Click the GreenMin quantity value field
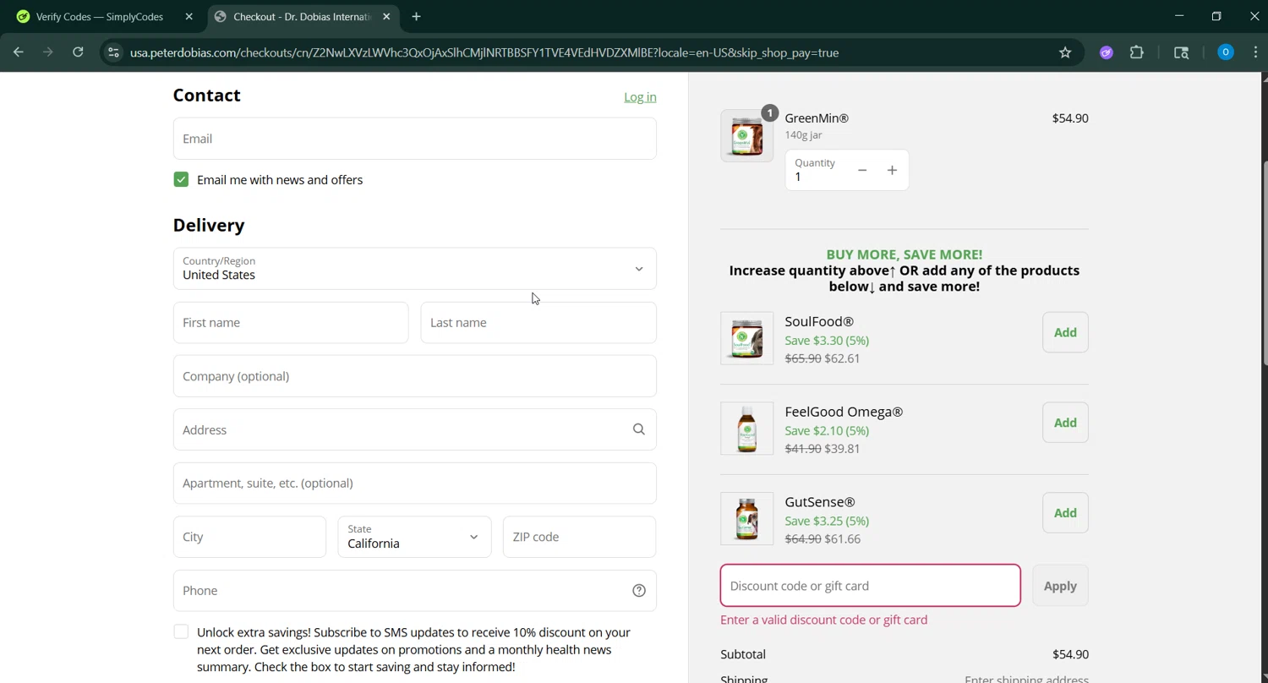 click(816, 171)
